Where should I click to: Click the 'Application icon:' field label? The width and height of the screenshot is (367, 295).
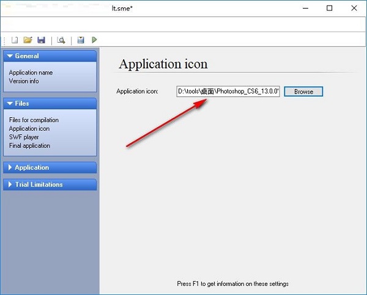[137, 91]
